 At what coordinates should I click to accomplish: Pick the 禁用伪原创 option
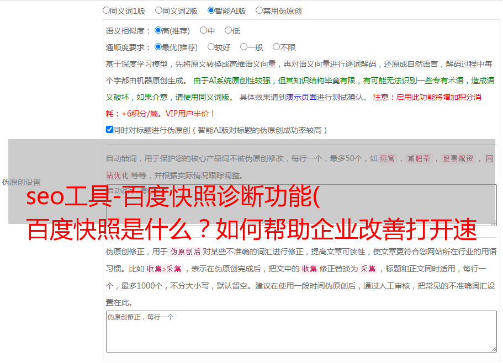click(x=259, y=10)
